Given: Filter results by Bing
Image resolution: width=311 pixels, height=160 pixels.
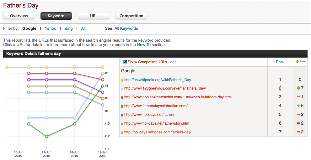Looking at the screenshot, I should [68, 28].
